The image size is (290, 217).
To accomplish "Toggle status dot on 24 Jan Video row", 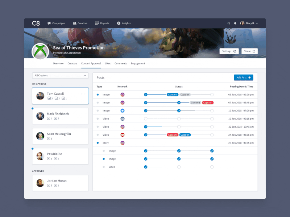I will click(x=98, y=135).
